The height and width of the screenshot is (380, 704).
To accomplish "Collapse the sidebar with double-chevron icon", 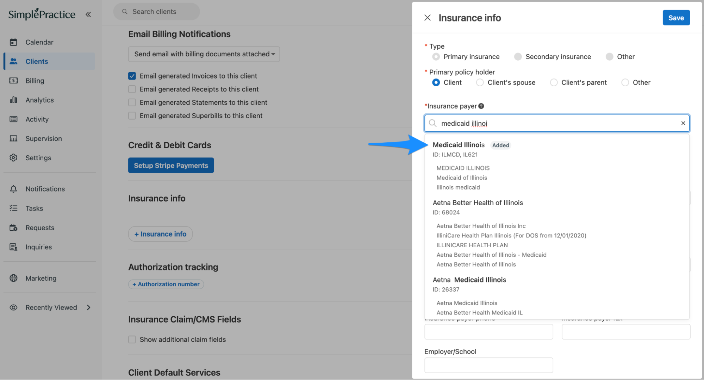I will coord(88,14).
